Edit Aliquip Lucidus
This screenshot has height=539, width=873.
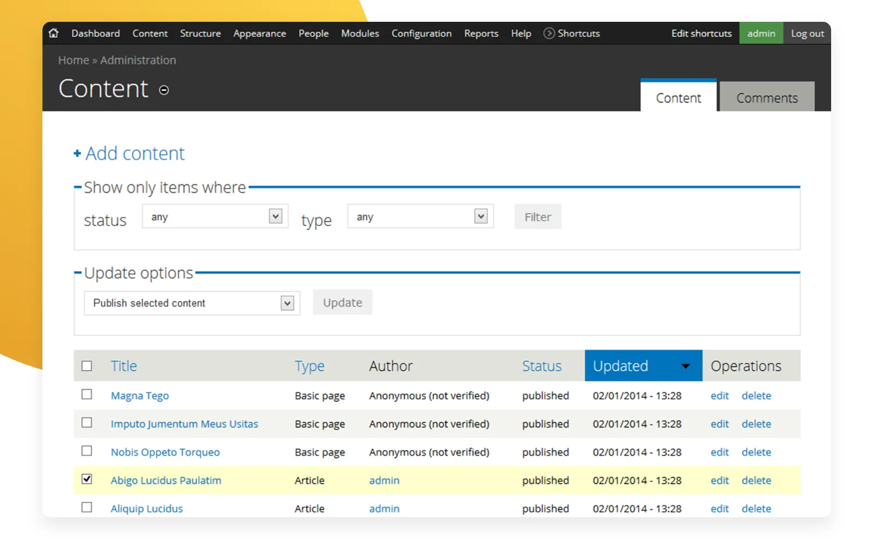coord(720,509)
